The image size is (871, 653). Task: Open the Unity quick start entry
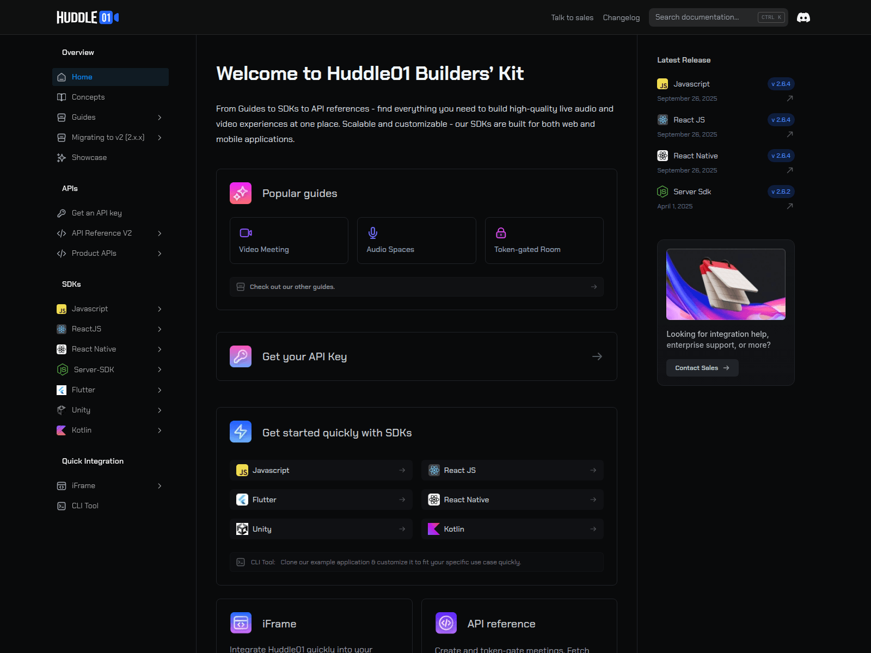321,528
